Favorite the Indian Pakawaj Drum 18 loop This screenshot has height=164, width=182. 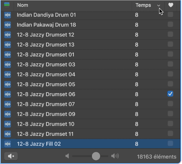(x=170, y=25)
